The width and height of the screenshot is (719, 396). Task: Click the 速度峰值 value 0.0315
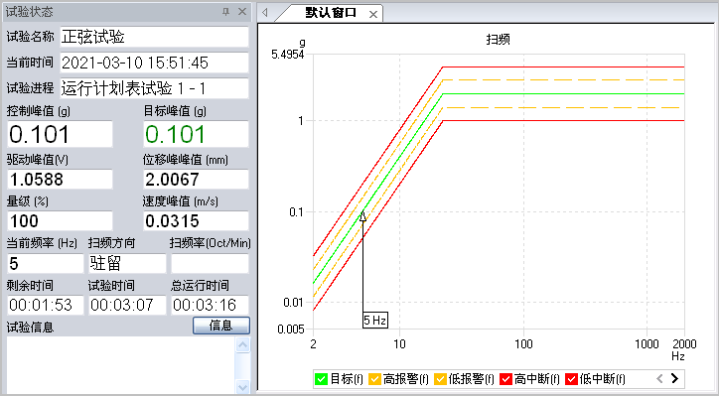197,221
